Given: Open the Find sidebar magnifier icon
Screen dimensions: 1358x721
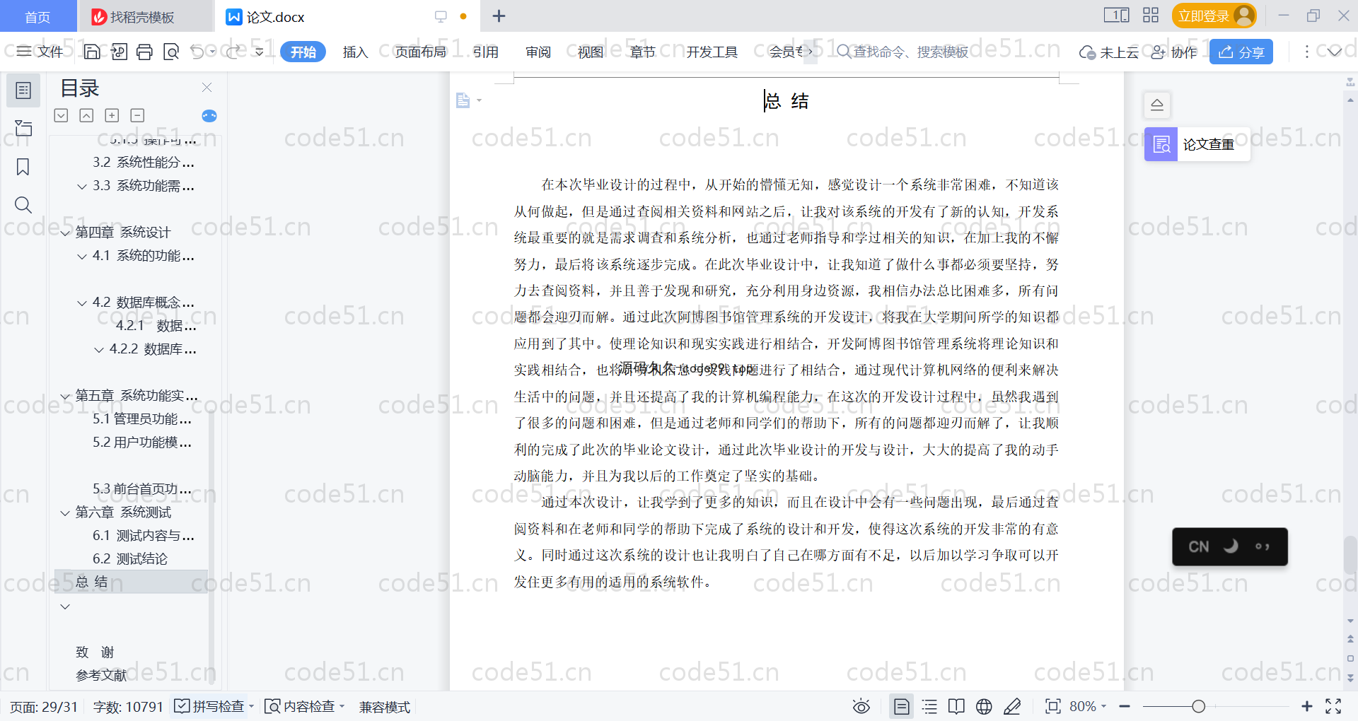Looking at the screenshot, I should tap(23, 205).
